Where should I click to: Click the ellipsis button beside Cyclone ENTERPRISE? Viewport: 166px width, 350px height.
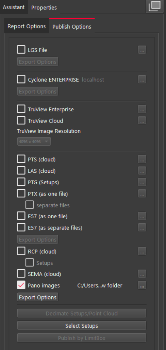(x=142, y=79)
